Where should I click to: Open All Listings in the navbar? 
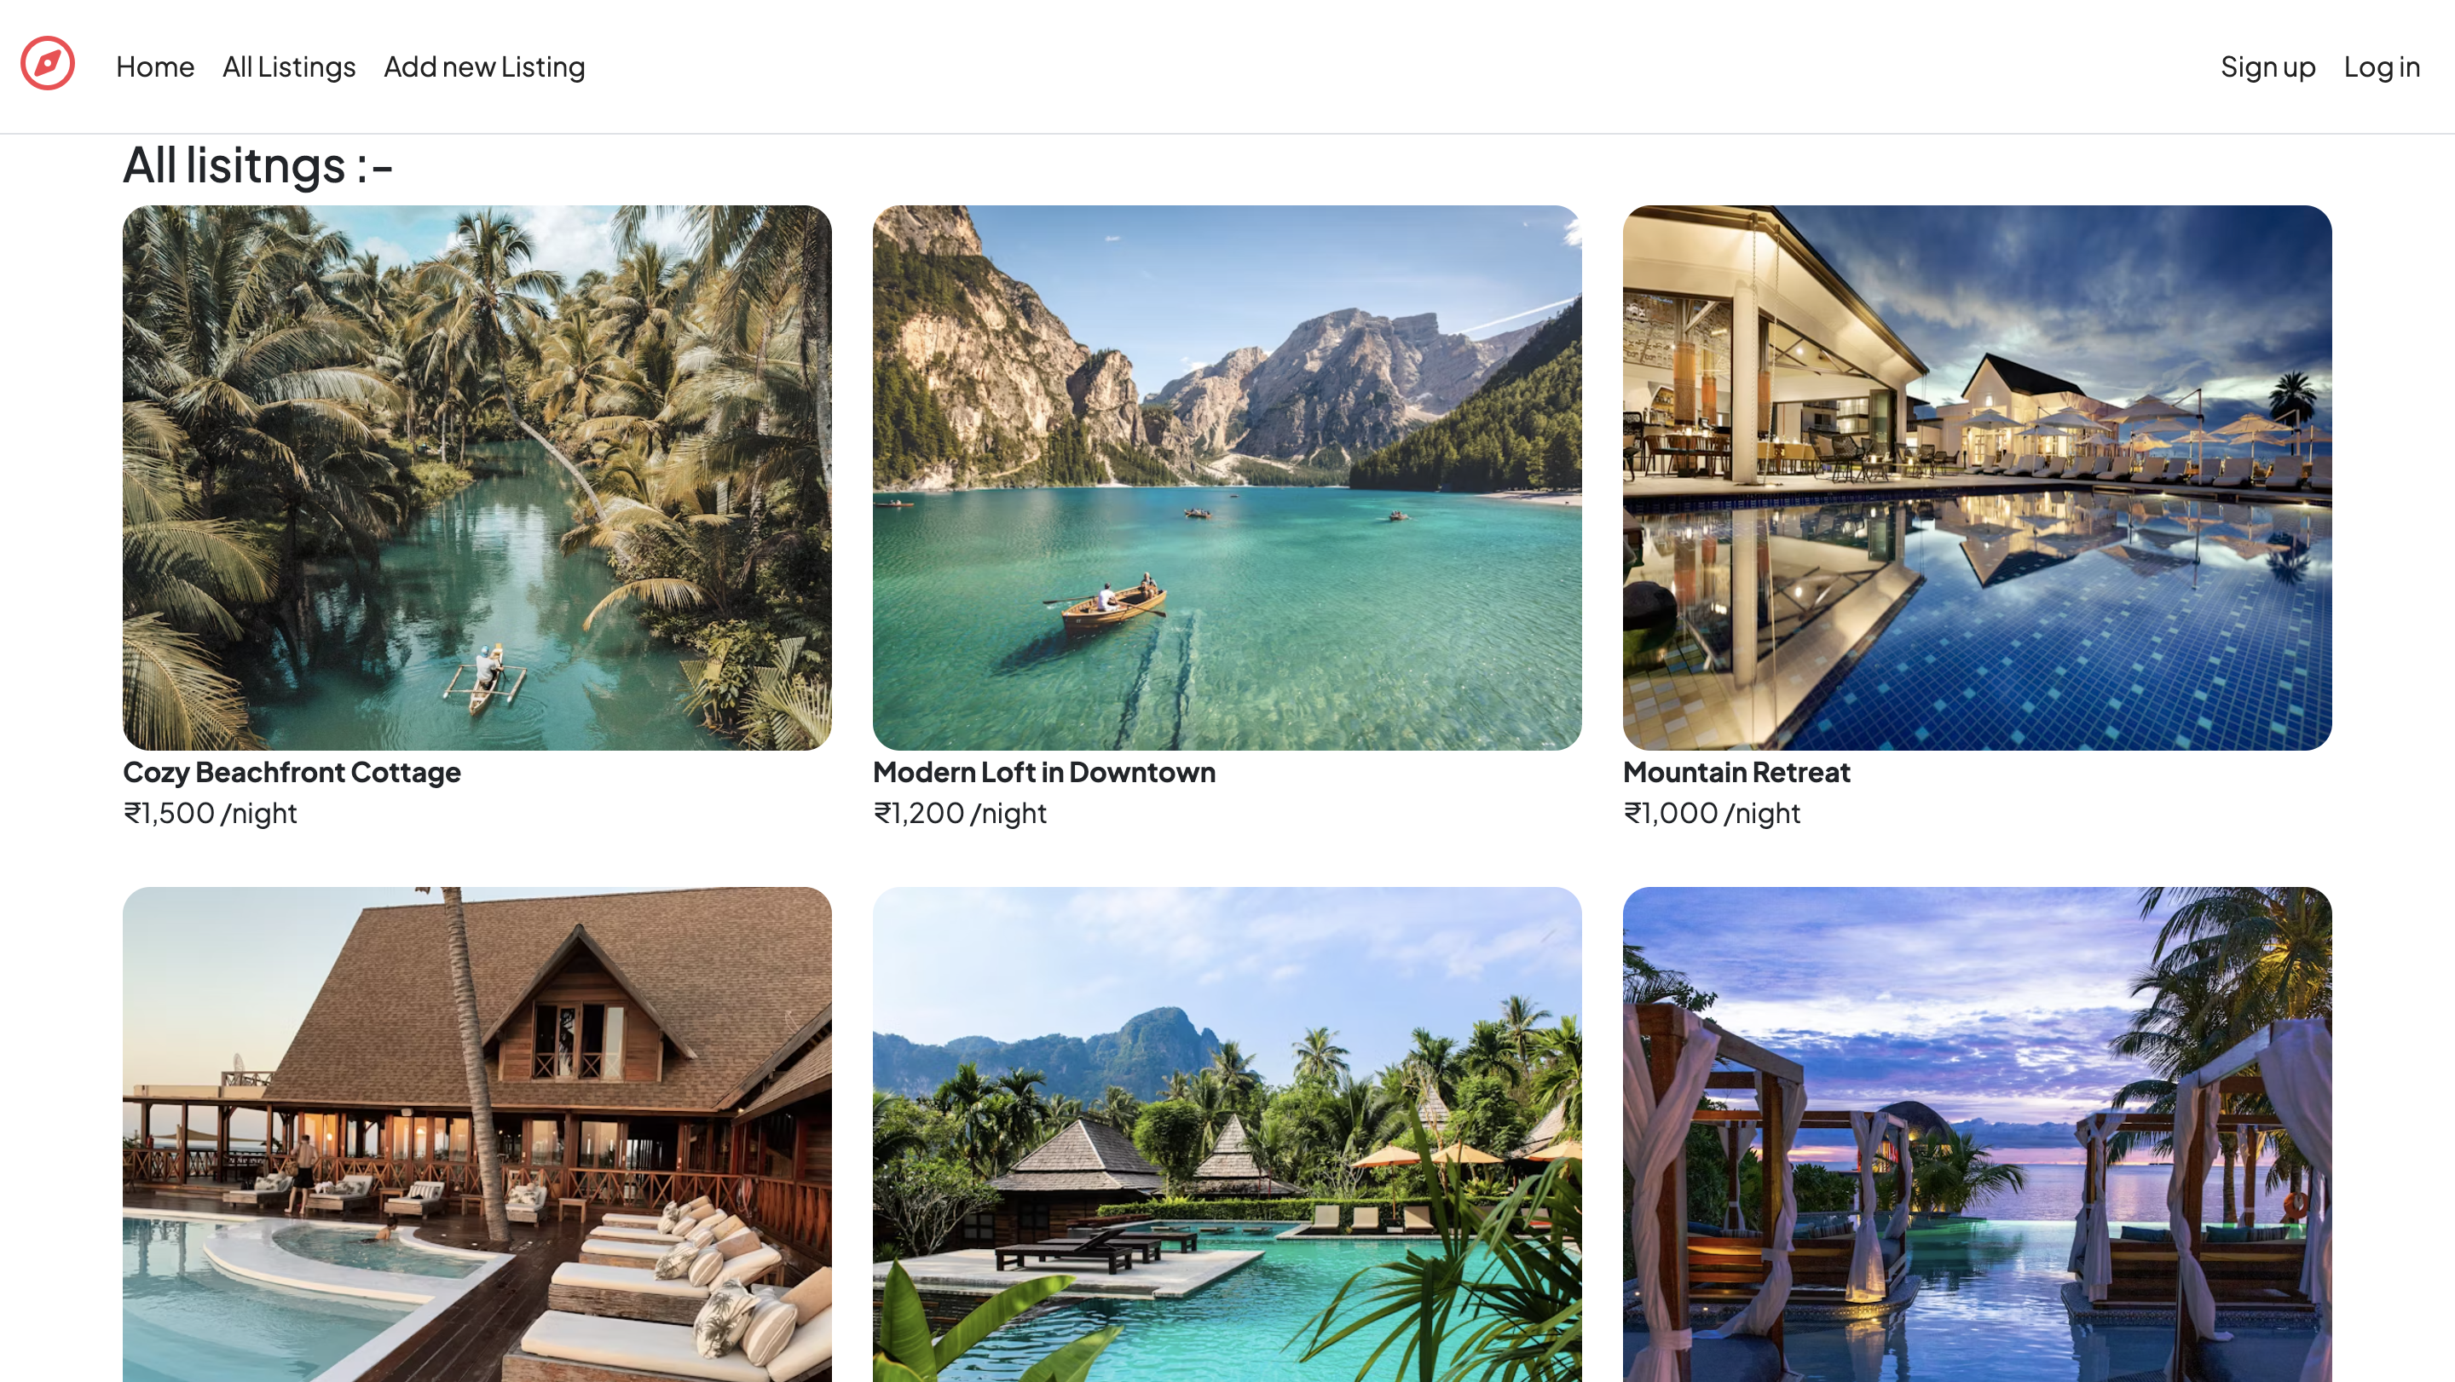pos(289,66)
